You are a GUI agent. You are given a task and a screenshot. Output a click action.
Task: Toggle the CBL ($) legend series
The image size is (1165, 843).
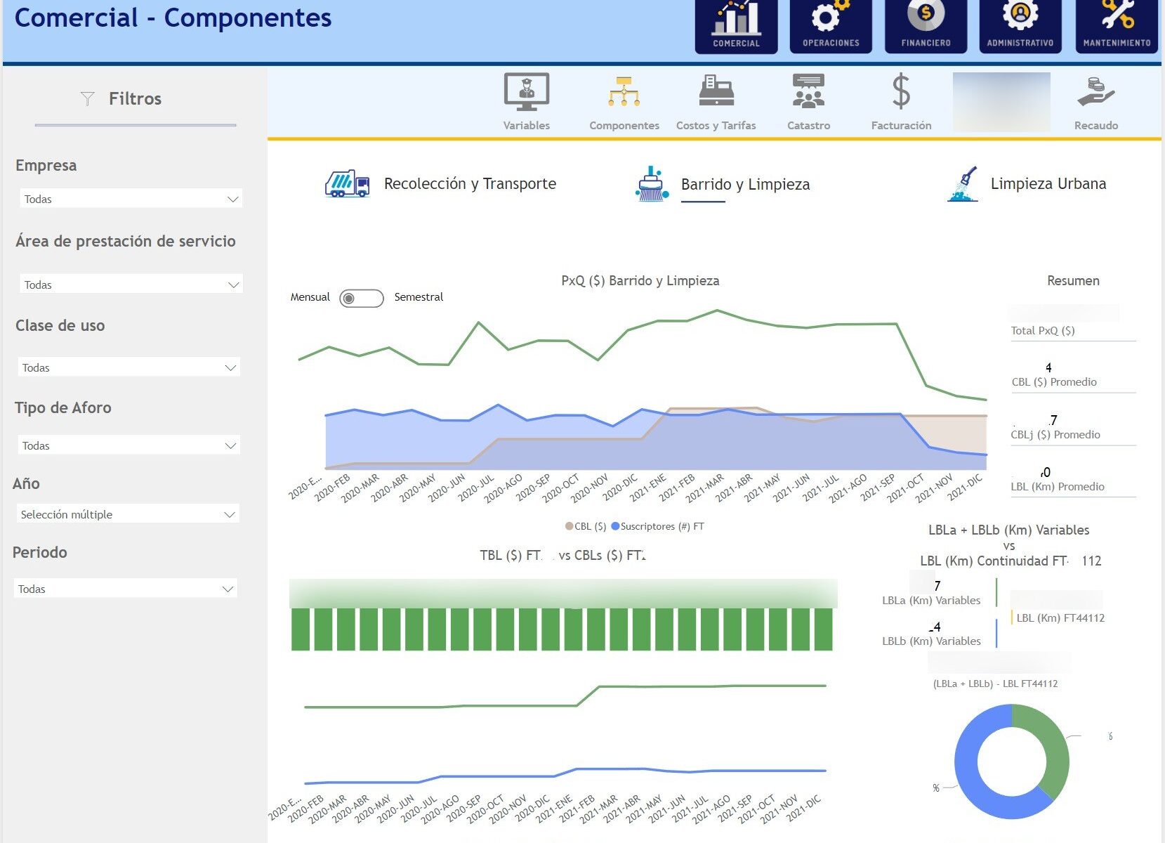(x=586, y=526)
